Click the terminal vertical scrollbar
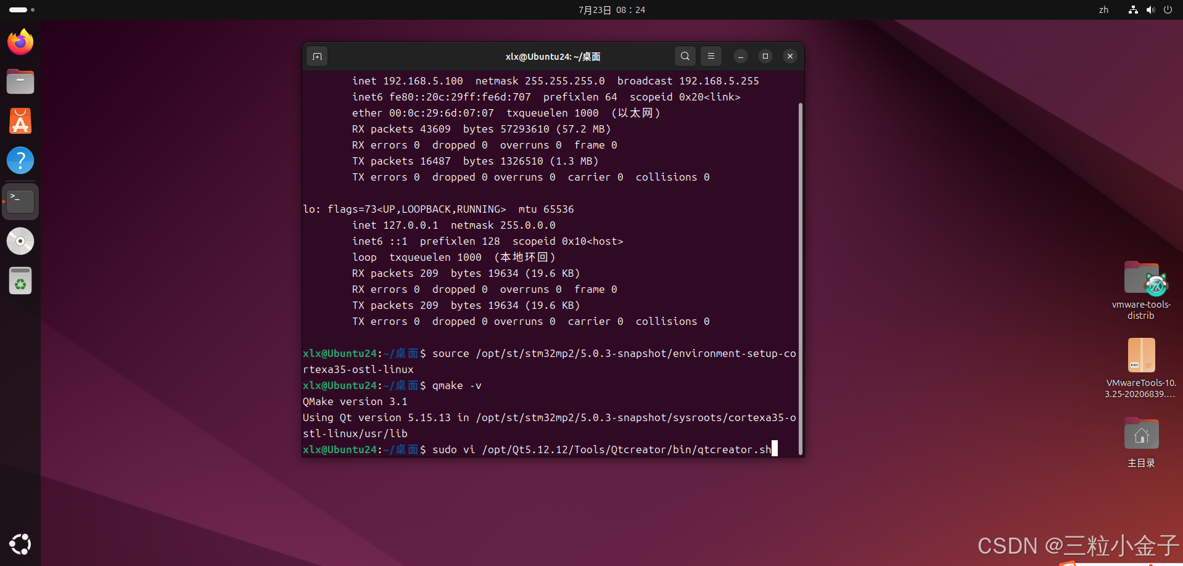Screen dimensions: 1183x566 [801, 279]
